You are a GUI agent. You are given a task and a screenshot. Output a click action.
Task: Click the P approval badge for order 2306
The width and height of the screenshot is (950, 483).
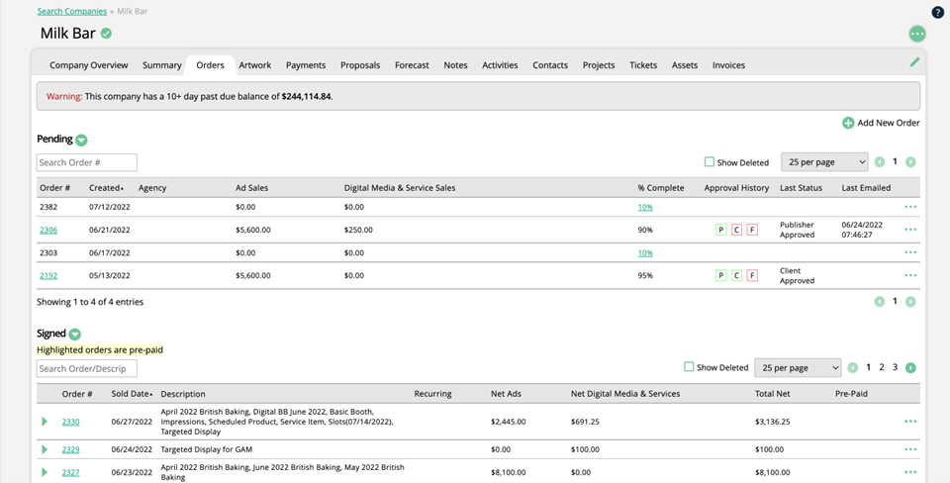click(x=721, y=230)
